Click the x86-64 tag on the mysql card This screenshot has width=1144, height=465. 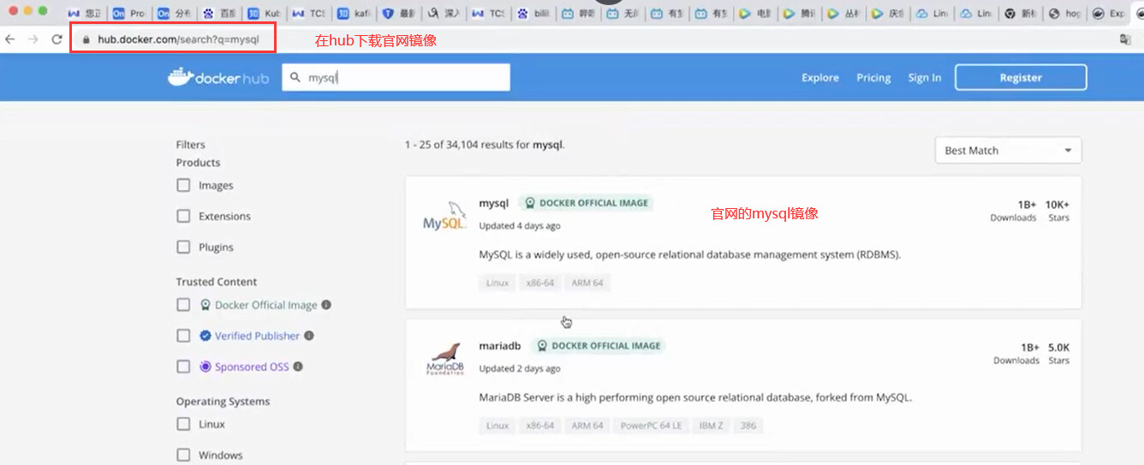539,283
